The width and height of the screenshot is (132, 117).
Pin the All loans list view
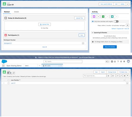point(14,73)
